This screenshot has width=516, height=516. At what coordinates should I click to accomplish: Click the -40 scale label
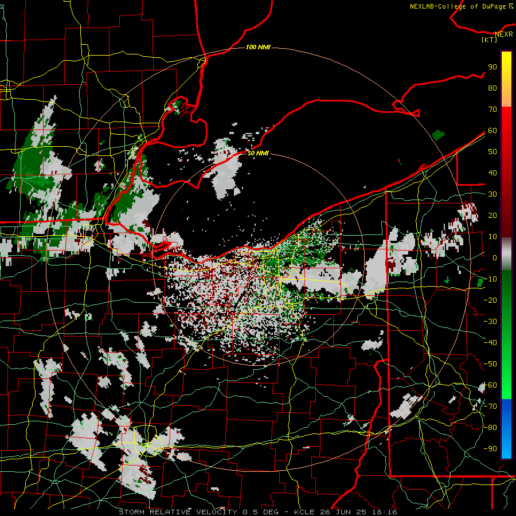[x=490, y=343]
